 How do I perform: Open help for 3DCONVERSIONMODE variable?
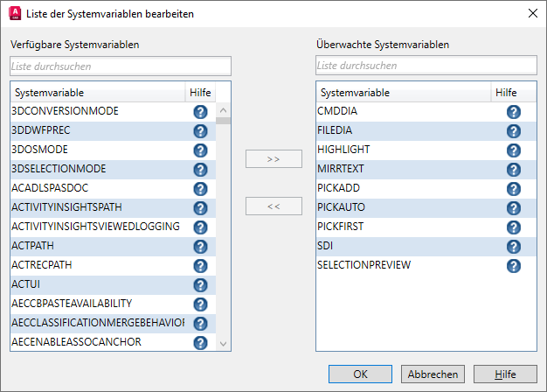click(200, 112)
